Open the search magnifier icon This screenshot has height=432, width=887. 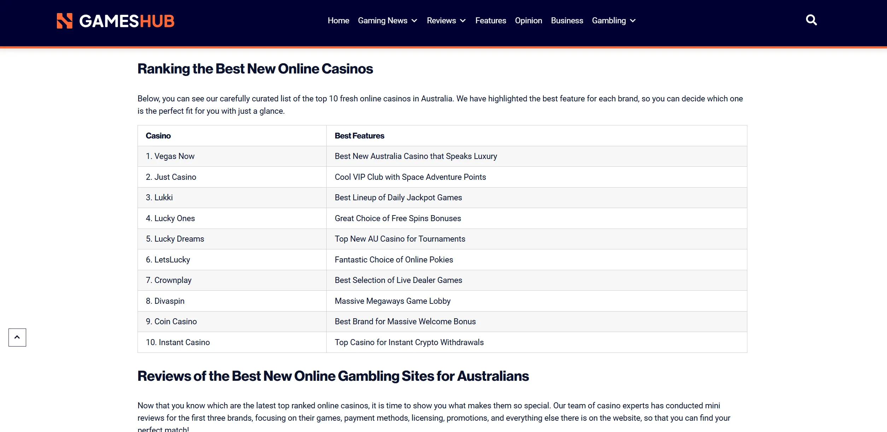(x=811, y=20)
